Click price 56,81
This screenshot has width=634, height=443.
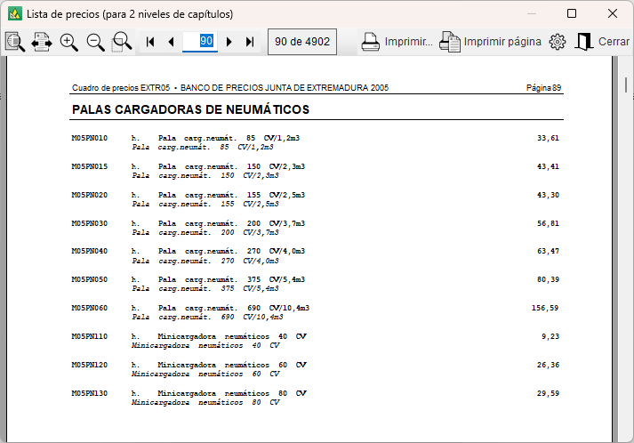click(548, 223)
